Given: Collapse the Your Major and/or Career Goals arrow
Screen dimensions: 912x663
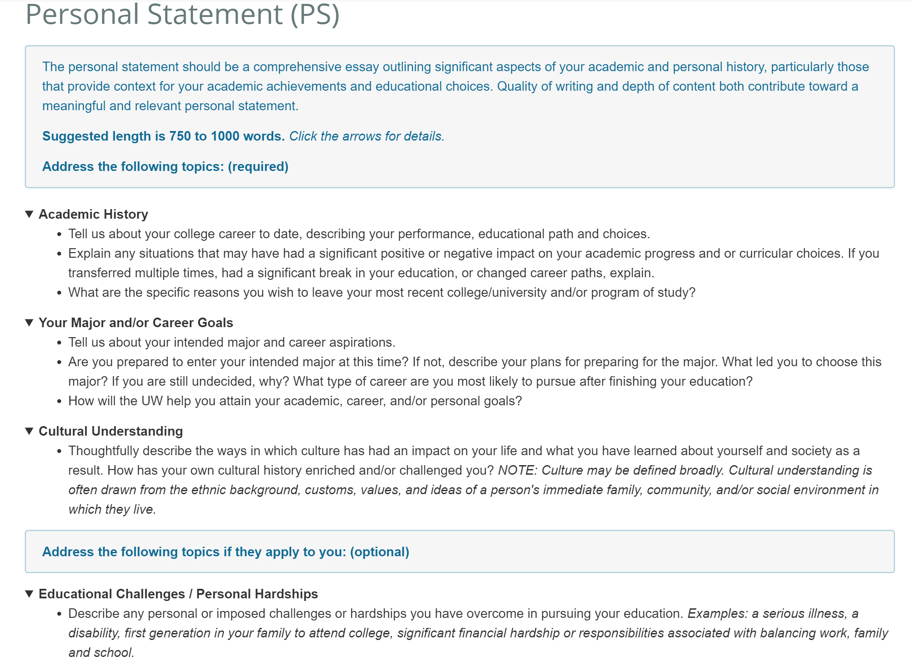Looking at the screenshot, I should point(29,322).
